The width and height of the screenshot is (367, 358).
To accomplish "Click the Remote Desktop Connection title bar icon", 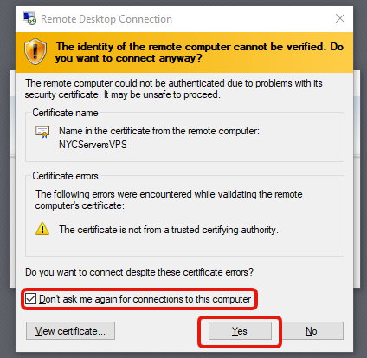I will click(x=29, y=19).
